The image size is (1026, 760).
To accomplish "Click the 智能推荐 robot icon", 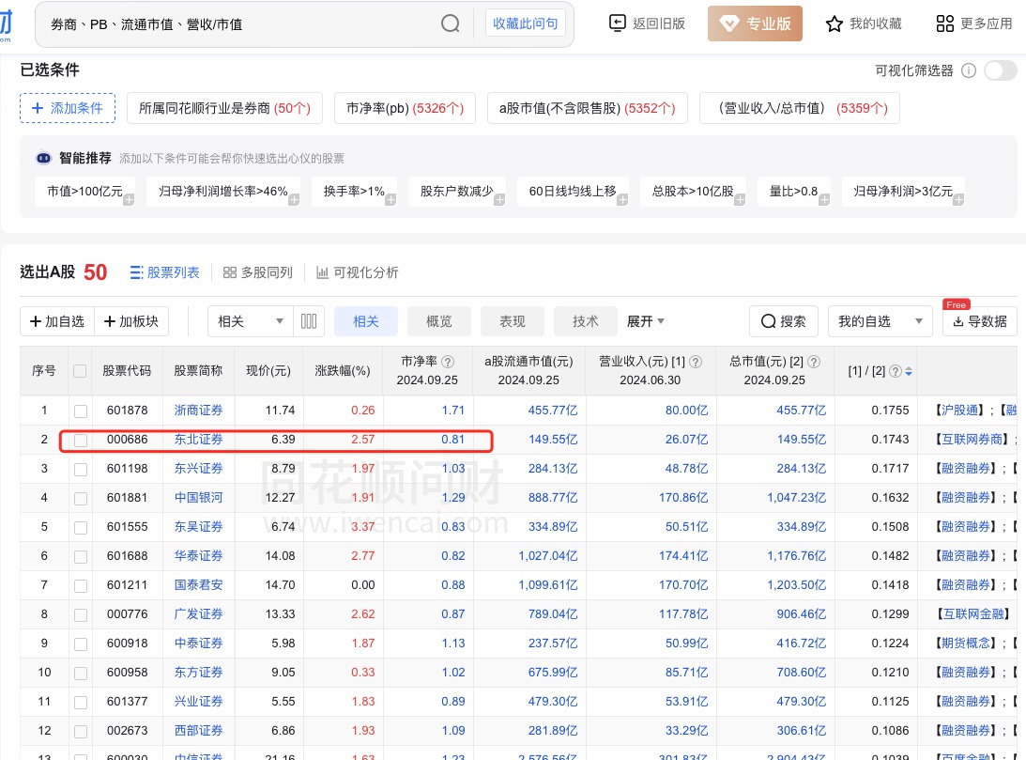I will click(x=44, y=159).
